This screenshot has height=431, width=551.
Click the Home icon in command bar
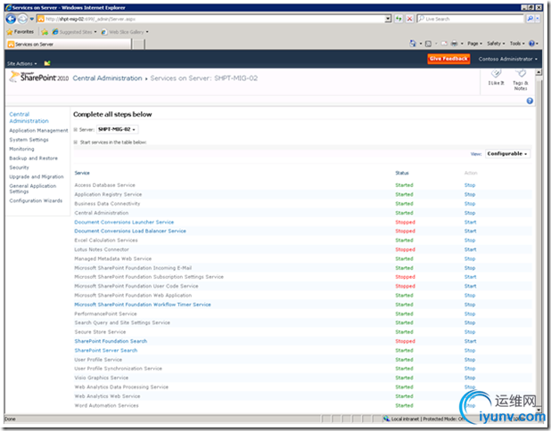(413, 43)
